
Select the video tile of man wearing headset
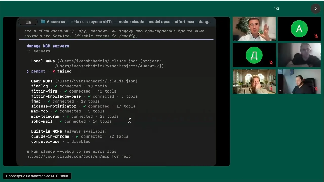(299, 81)
